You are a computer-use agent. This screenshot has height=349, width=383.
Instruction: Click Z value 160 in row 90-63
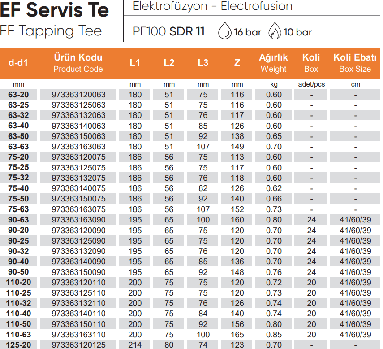point(237,220)
